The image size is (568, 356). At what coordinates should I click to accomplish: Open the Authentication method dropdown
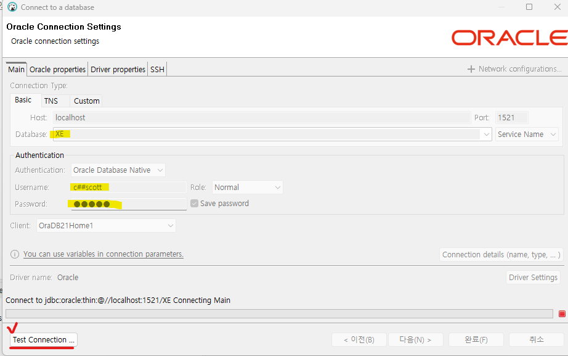point(118,170)
